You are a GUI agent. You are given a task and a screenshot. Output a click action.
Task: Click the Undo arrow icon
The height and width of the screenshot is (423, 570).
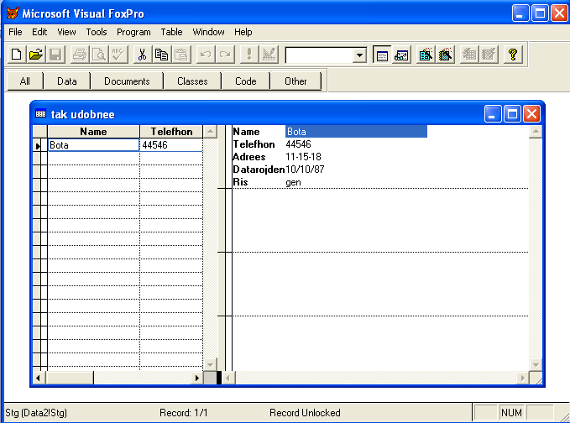(206, 55)
